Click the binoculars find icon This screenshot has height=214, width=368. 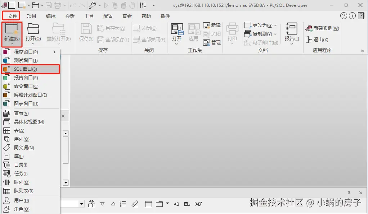91,204
